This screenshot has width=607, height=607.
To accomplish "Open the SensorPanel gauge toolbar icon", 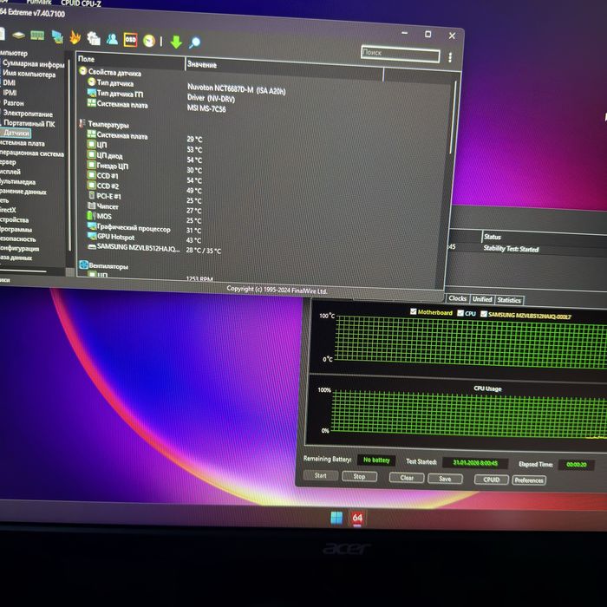I will pyautogui.click(x=148, y=40).
